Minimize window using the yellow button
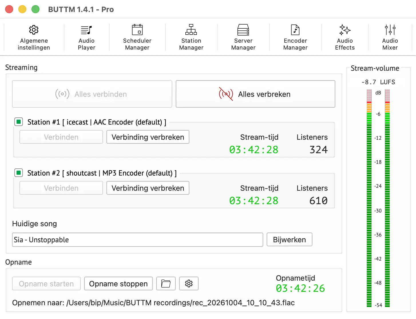This screenshot has height=319, width=416. click(22, 9)
